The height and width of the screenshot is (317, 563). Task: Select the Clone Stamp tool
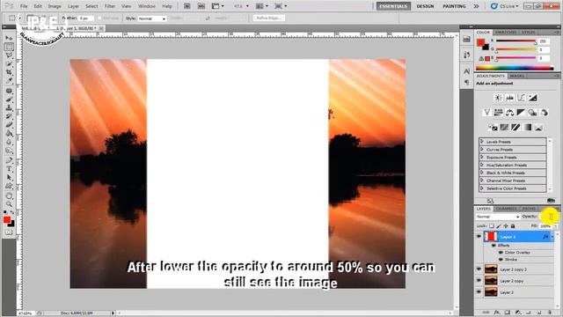[x=9, y=107]
